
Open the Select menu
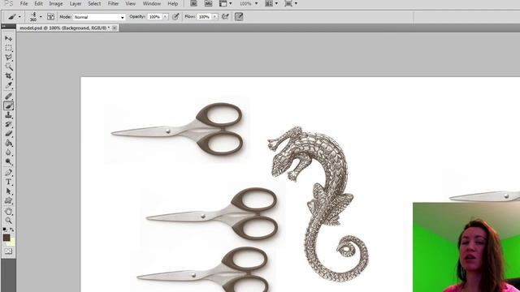tap(94, 3)
